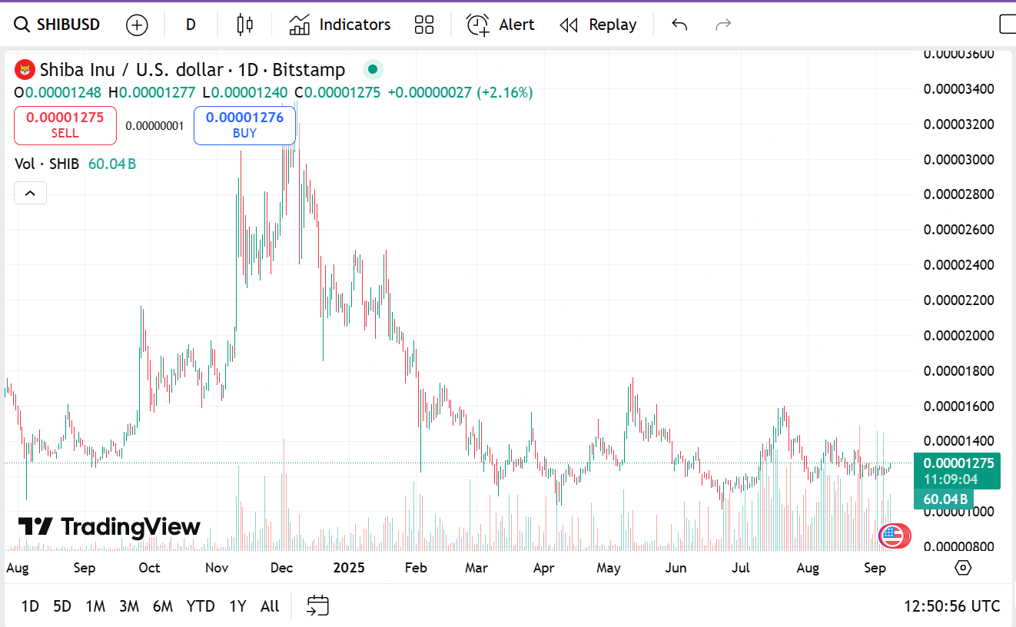Click the 12:50:56 UTC timezone selector
The height and width of the screenshot is (627, 1016).
pyautogui.click(x=951, y=605)
